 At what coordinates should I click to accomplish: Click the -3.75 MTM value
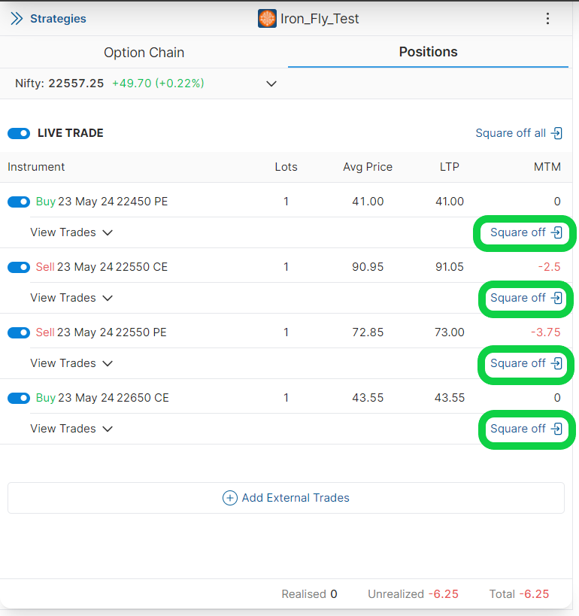click(546, 332)
